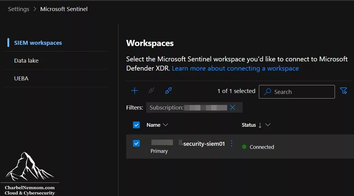This screenshot has height=196, width=354.
Task: Toggle the select-all checkbox beside Name
Action: coord(136,125)
